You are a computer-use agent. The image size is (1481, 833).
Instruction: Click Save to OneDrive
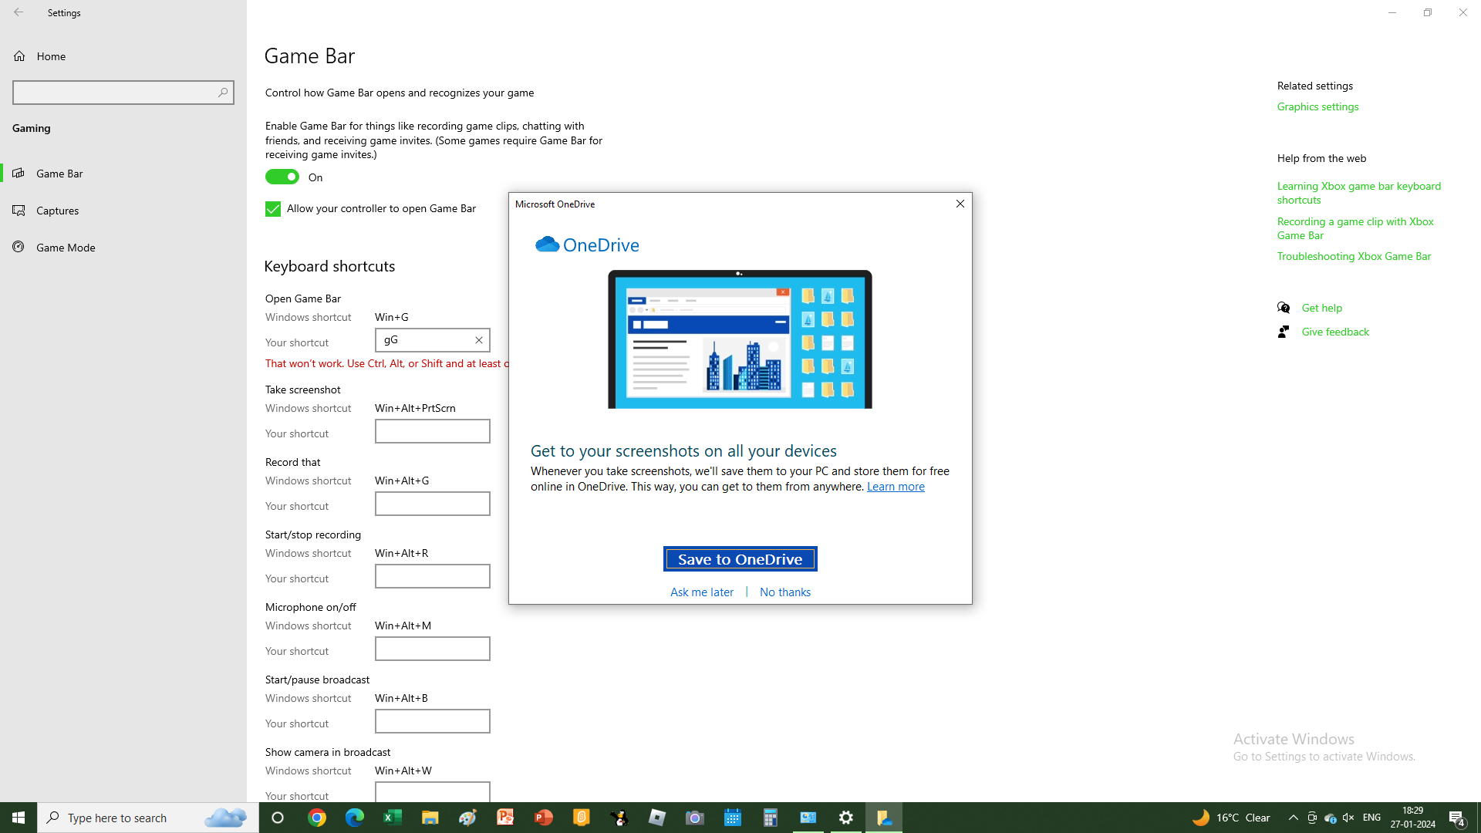click(739, 558)
